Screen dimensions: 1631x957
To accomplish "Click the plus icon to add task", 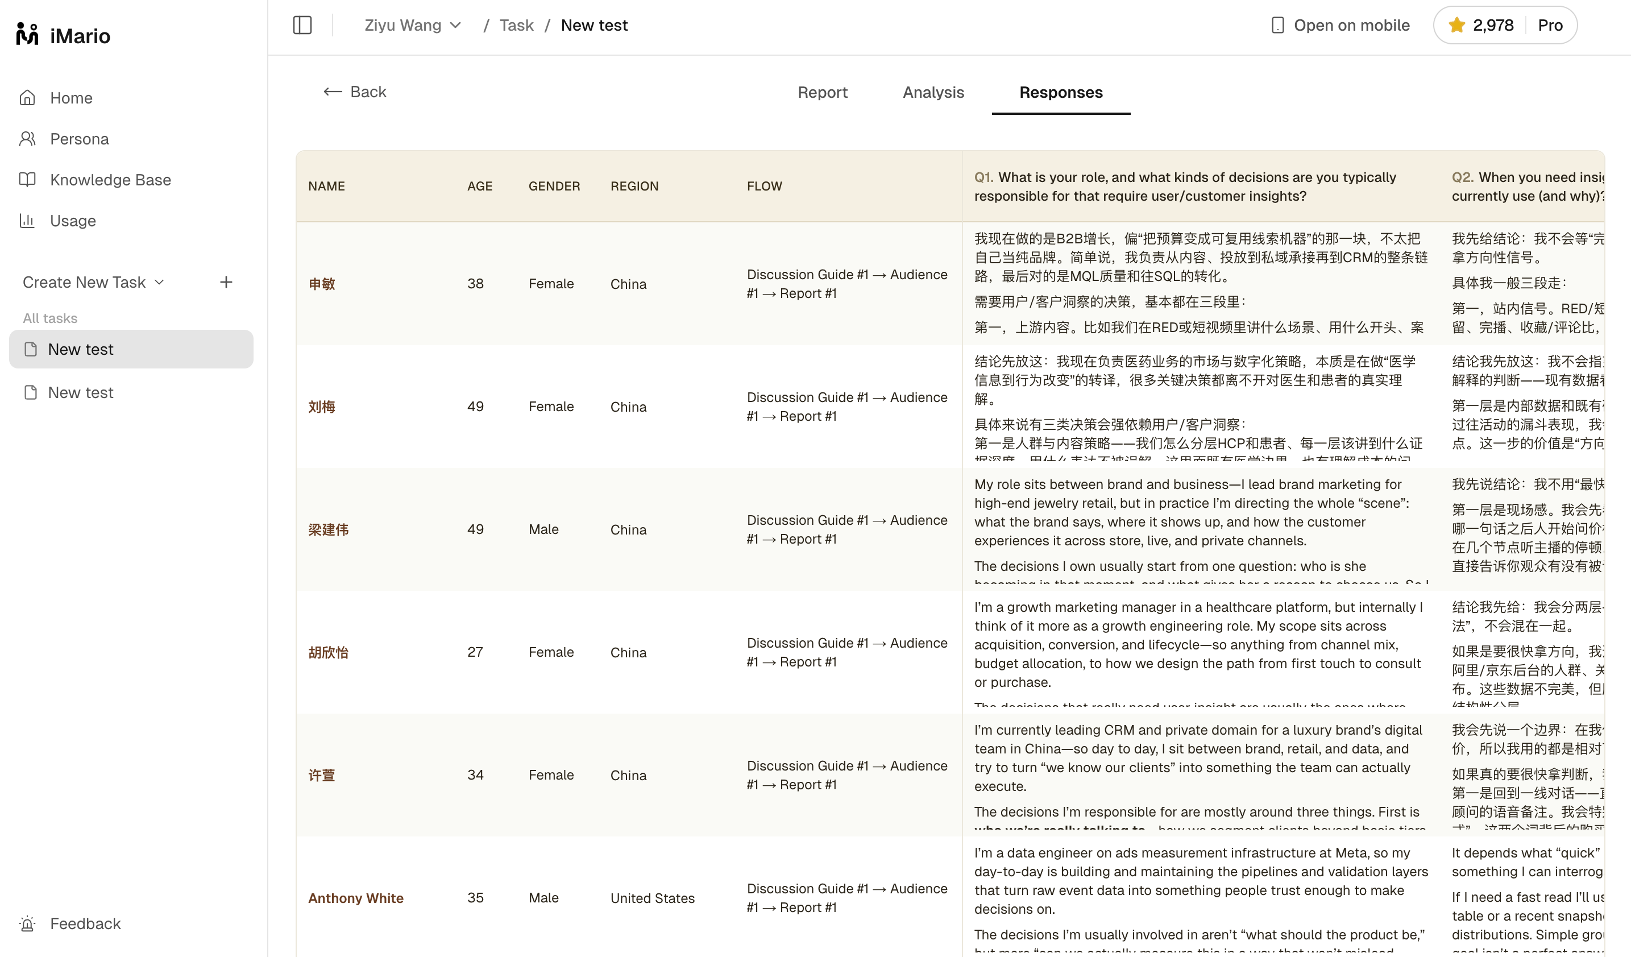I will (x=226, y=282).
